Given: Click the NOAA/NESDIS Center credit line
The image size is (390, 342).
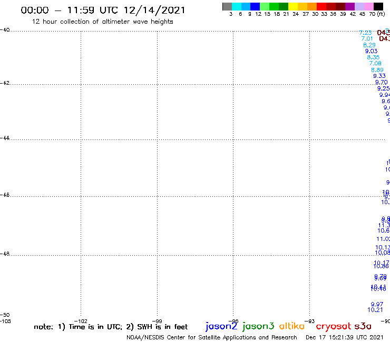Looking at the screenshot, I should (x=212, y=338).
